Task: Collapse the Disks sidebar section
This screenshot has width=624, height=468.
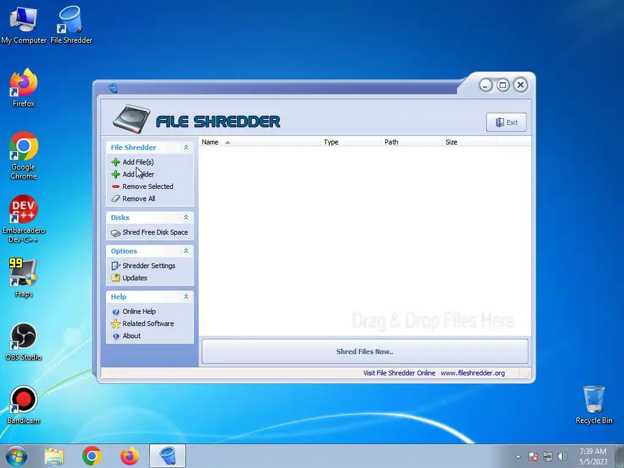Action: [186, 218]
